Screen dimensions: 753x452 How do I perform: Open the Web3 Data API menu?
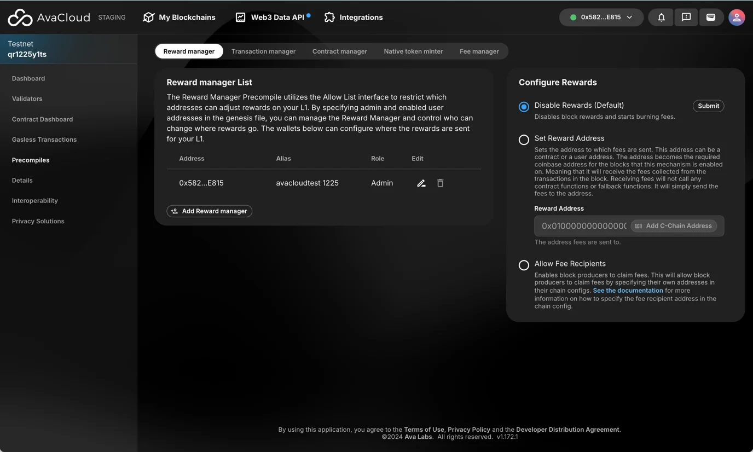(x=272, y=18)
